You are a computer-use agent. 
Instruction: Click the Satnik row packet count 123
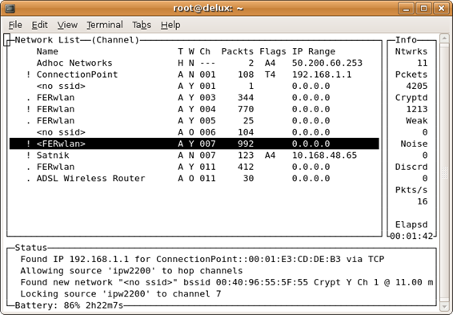(246, 155)
